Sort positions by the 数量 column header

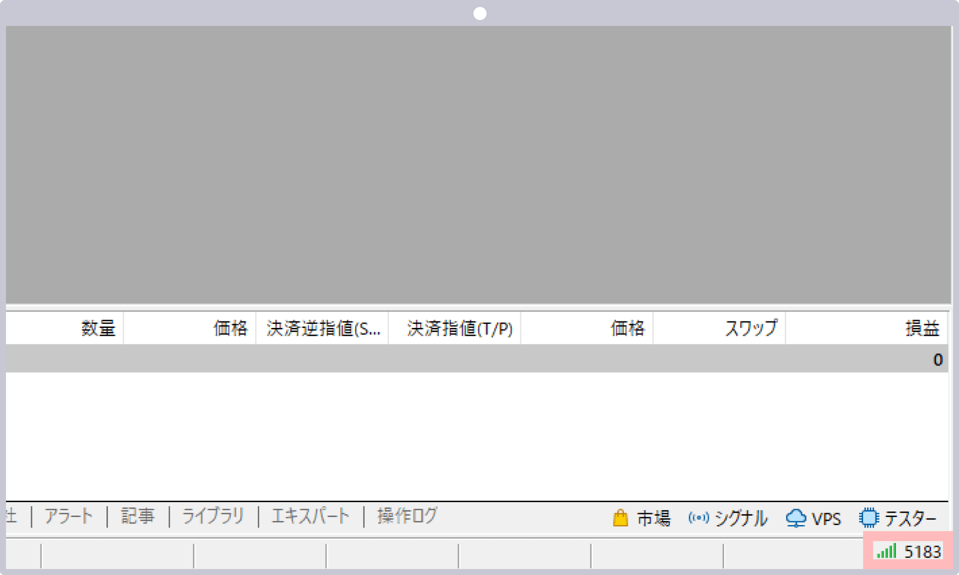pos(98,328)
